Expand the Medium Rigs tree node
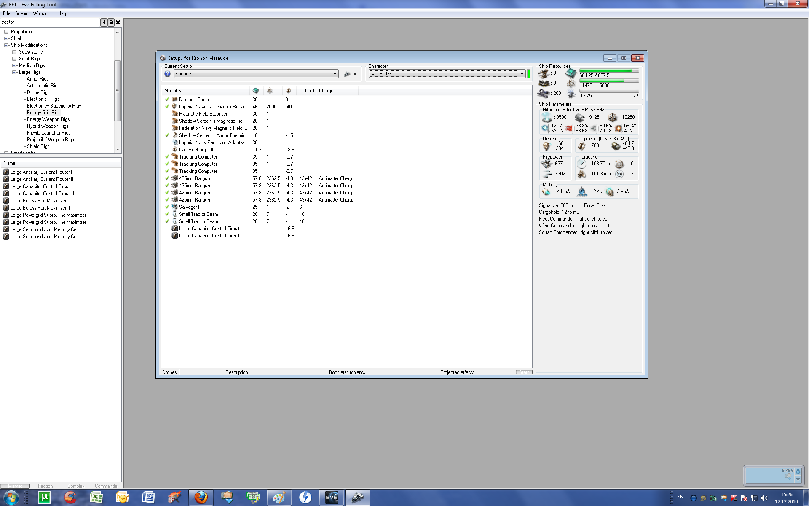The height and width of the screenshot is (506, 809). click(x=14, y=65)
